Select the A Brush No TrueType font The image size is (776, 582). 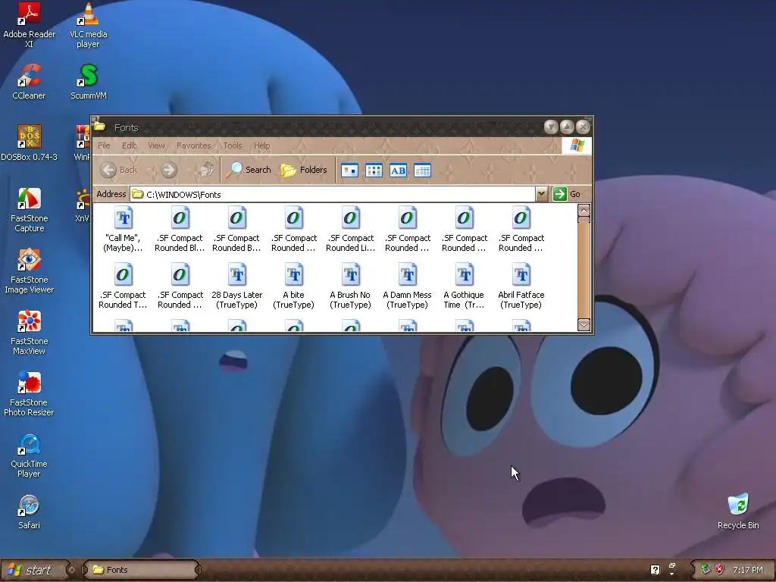350,286
